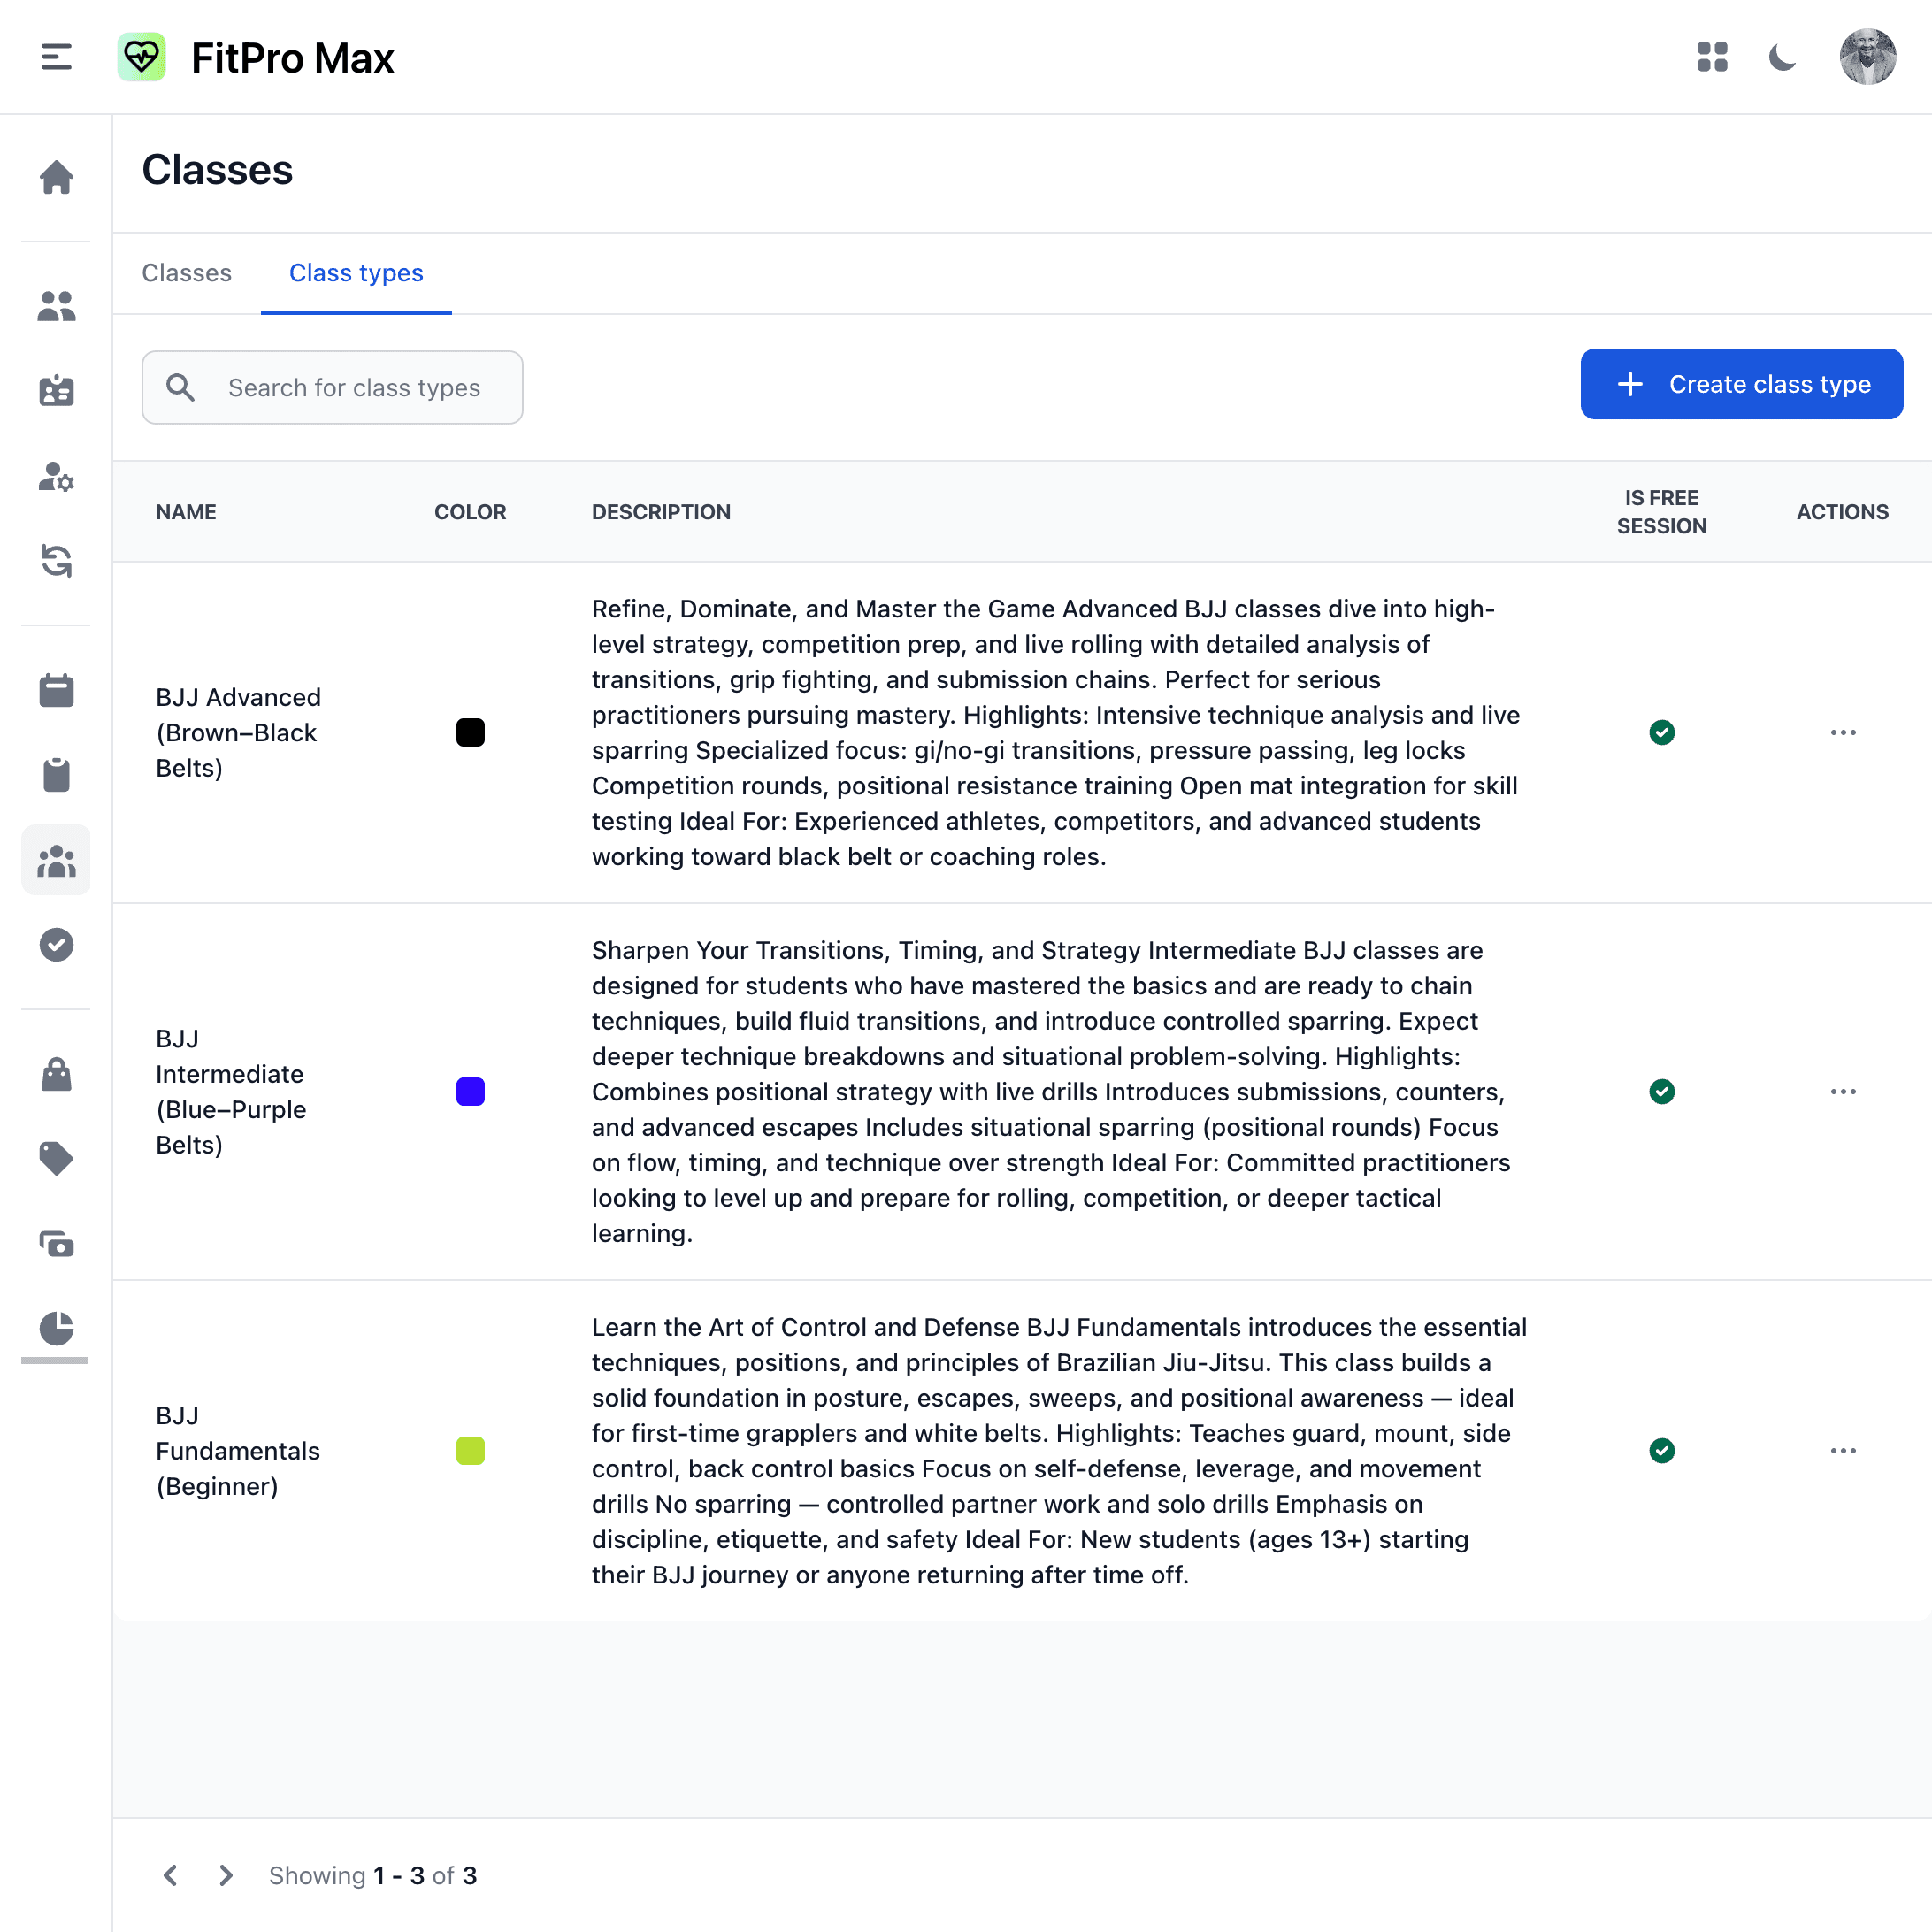Select the Class types tab
Viewport: 1932px width, 1932px height.
coord(356,273)
